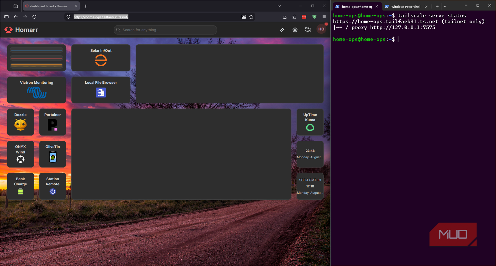496x266 pixels.
Task: Bookmark the page with the star icon
Action: point(251,17)
